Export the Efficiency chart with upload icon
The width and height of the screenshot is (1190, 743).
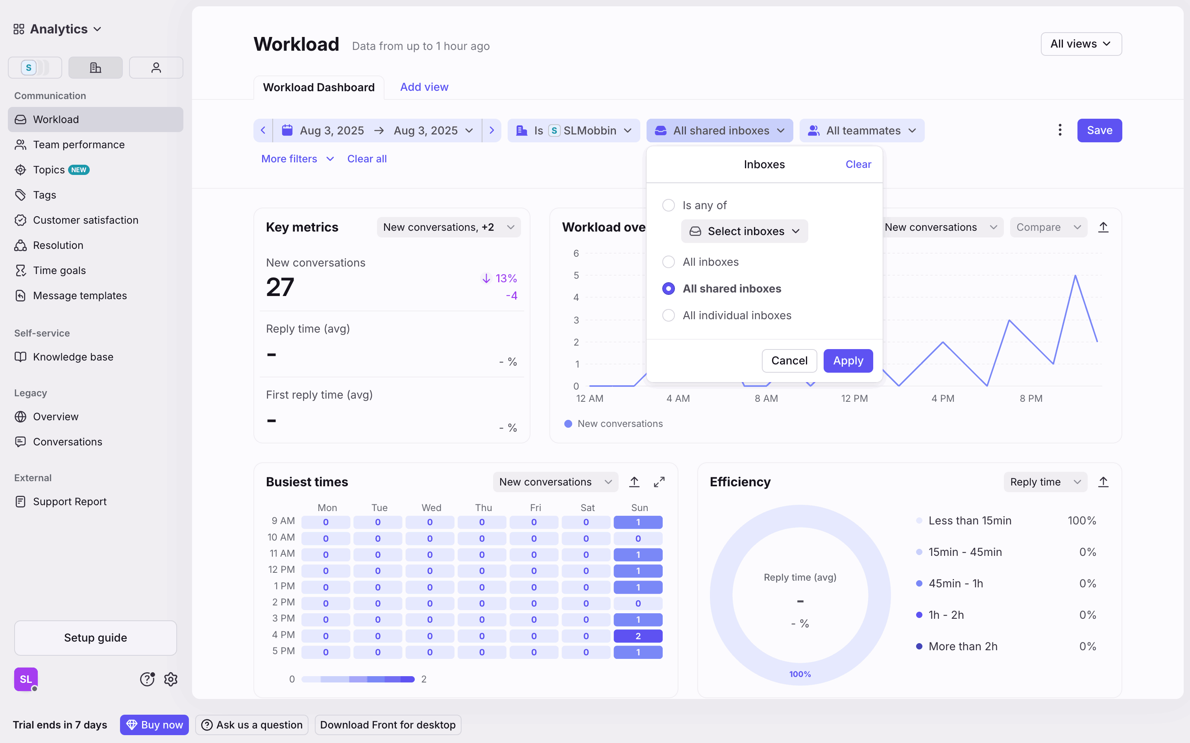1103,482
